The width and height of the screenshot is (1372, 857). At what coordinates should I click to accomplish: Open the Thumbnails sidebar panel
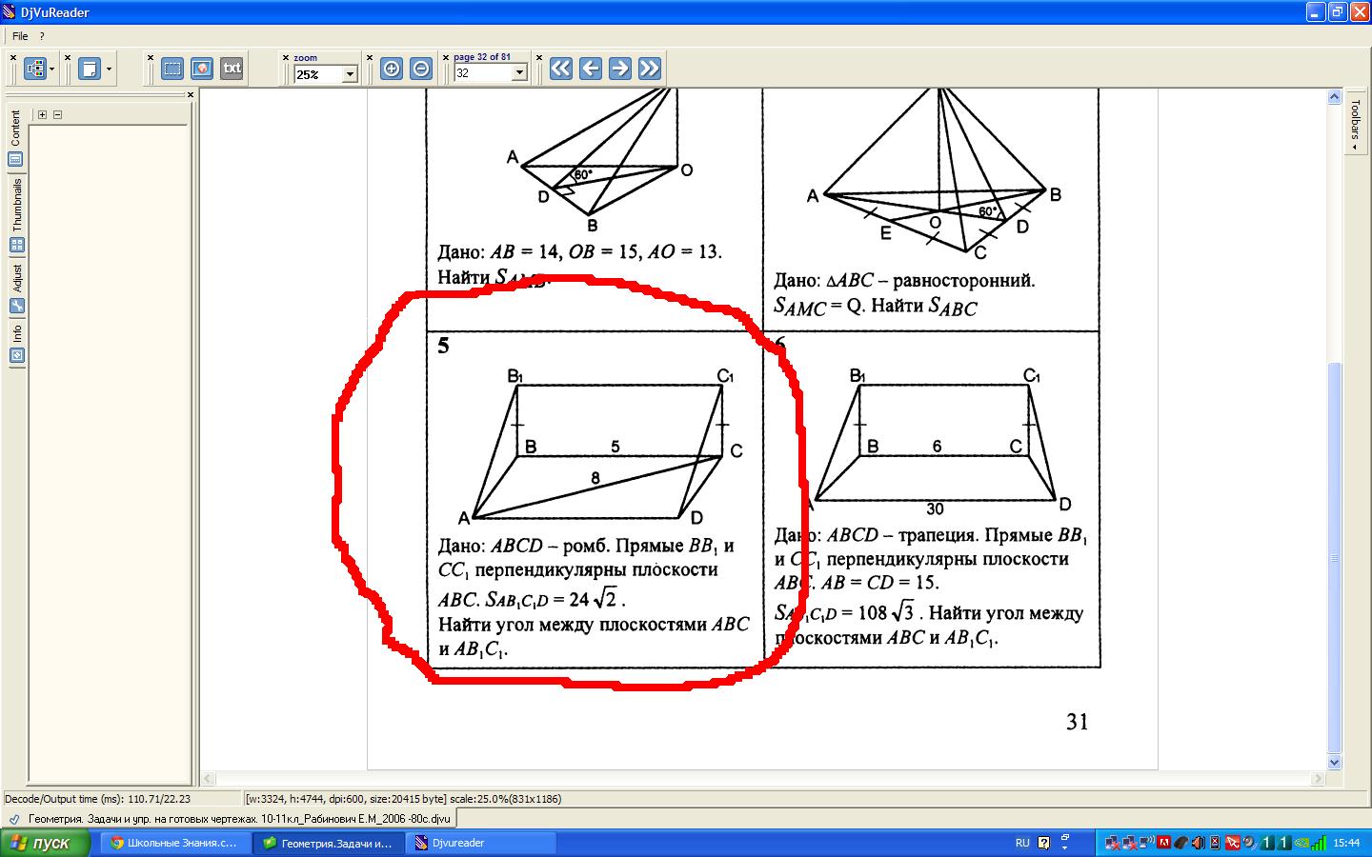[15, 203]
